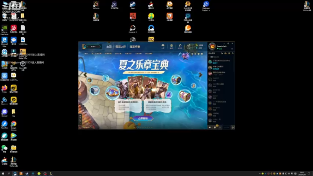Click the PLAY button in League client
This screenshot has width=313, height=176.
coord(93,47)
